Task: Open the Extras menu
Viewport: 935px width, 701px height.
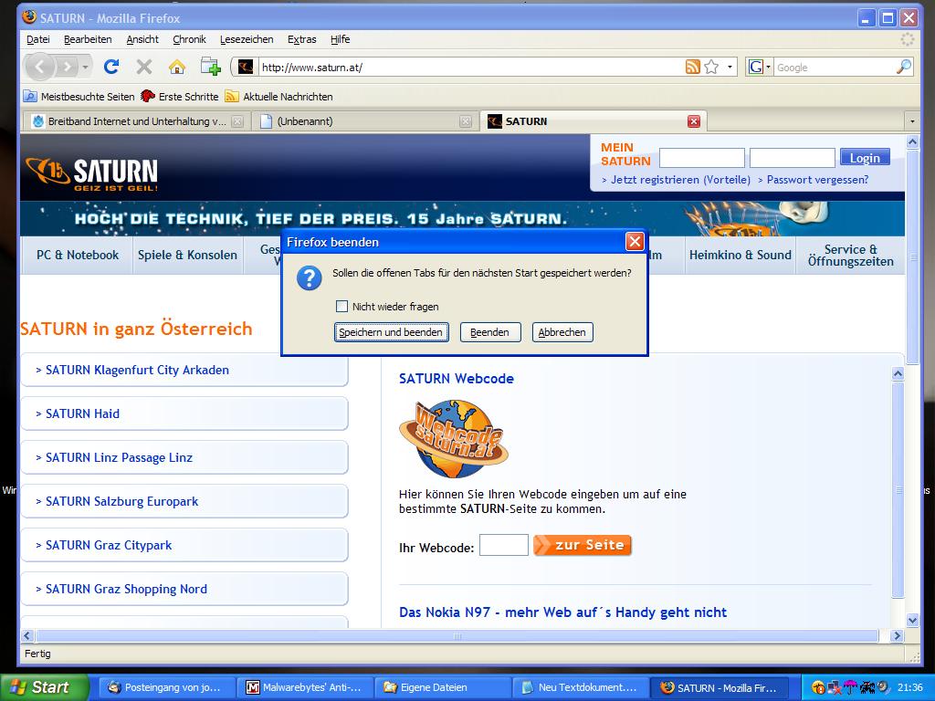Action: click(x=301, y=39)
